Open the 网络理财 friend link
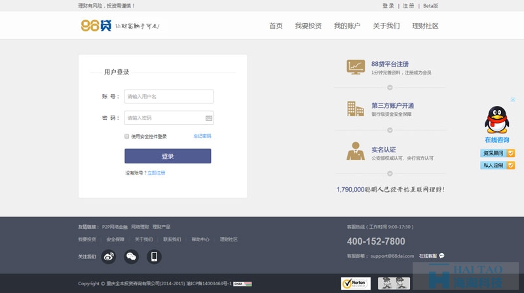 pos(140,227)
